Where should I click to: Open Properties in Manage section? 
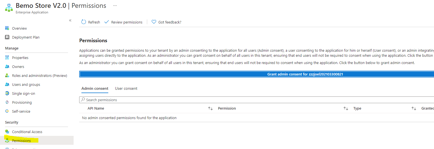[x=20, y=58]
